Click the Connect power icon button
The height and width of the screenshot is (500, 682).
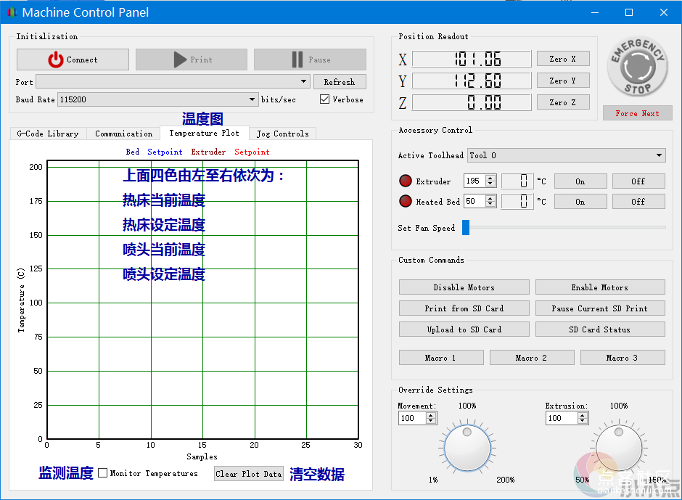[x=73, y=60]
